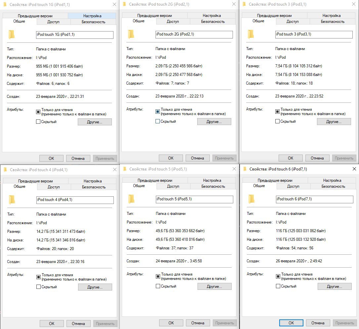
Task: Click folder name field iPod touch 3 (iPod3,1)
Action: [314, 34]
